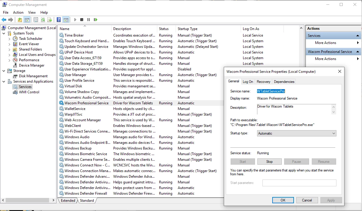The image size is (362, 211).
Task: Sort by the Log On As column header
Action: point(262,29)
